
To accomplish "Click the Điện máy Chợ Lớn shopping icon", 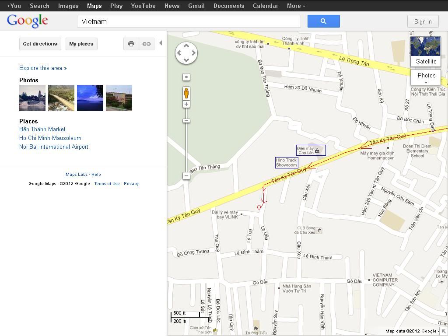I will 317,150.
